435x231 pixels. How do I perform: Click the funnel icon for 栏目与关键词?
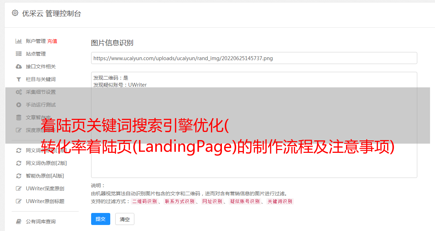[19, 79]
